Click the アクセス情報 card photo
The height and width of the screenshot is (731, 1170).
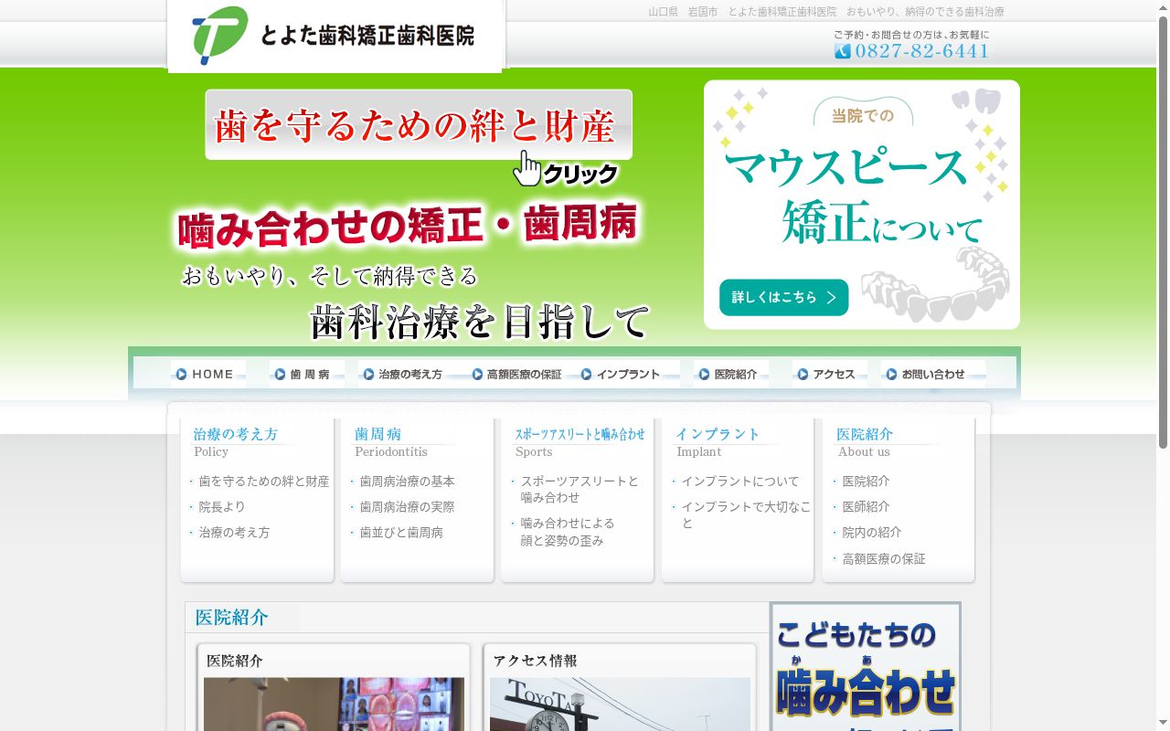coord(620,704)
